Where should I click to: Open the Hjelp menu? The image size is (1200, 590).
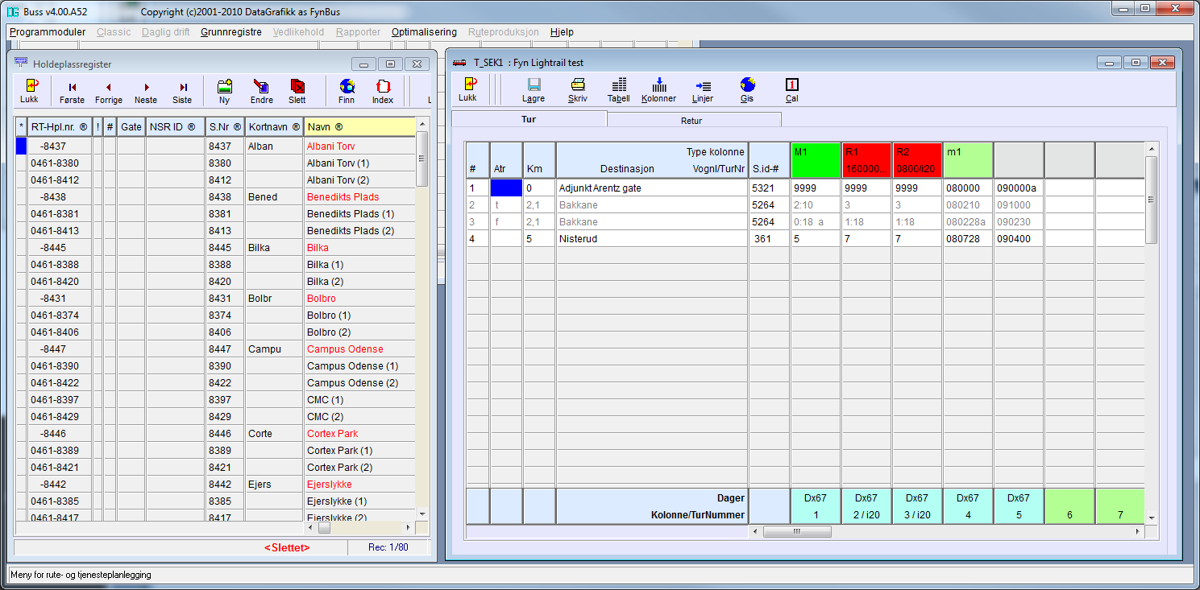point(562,32)
